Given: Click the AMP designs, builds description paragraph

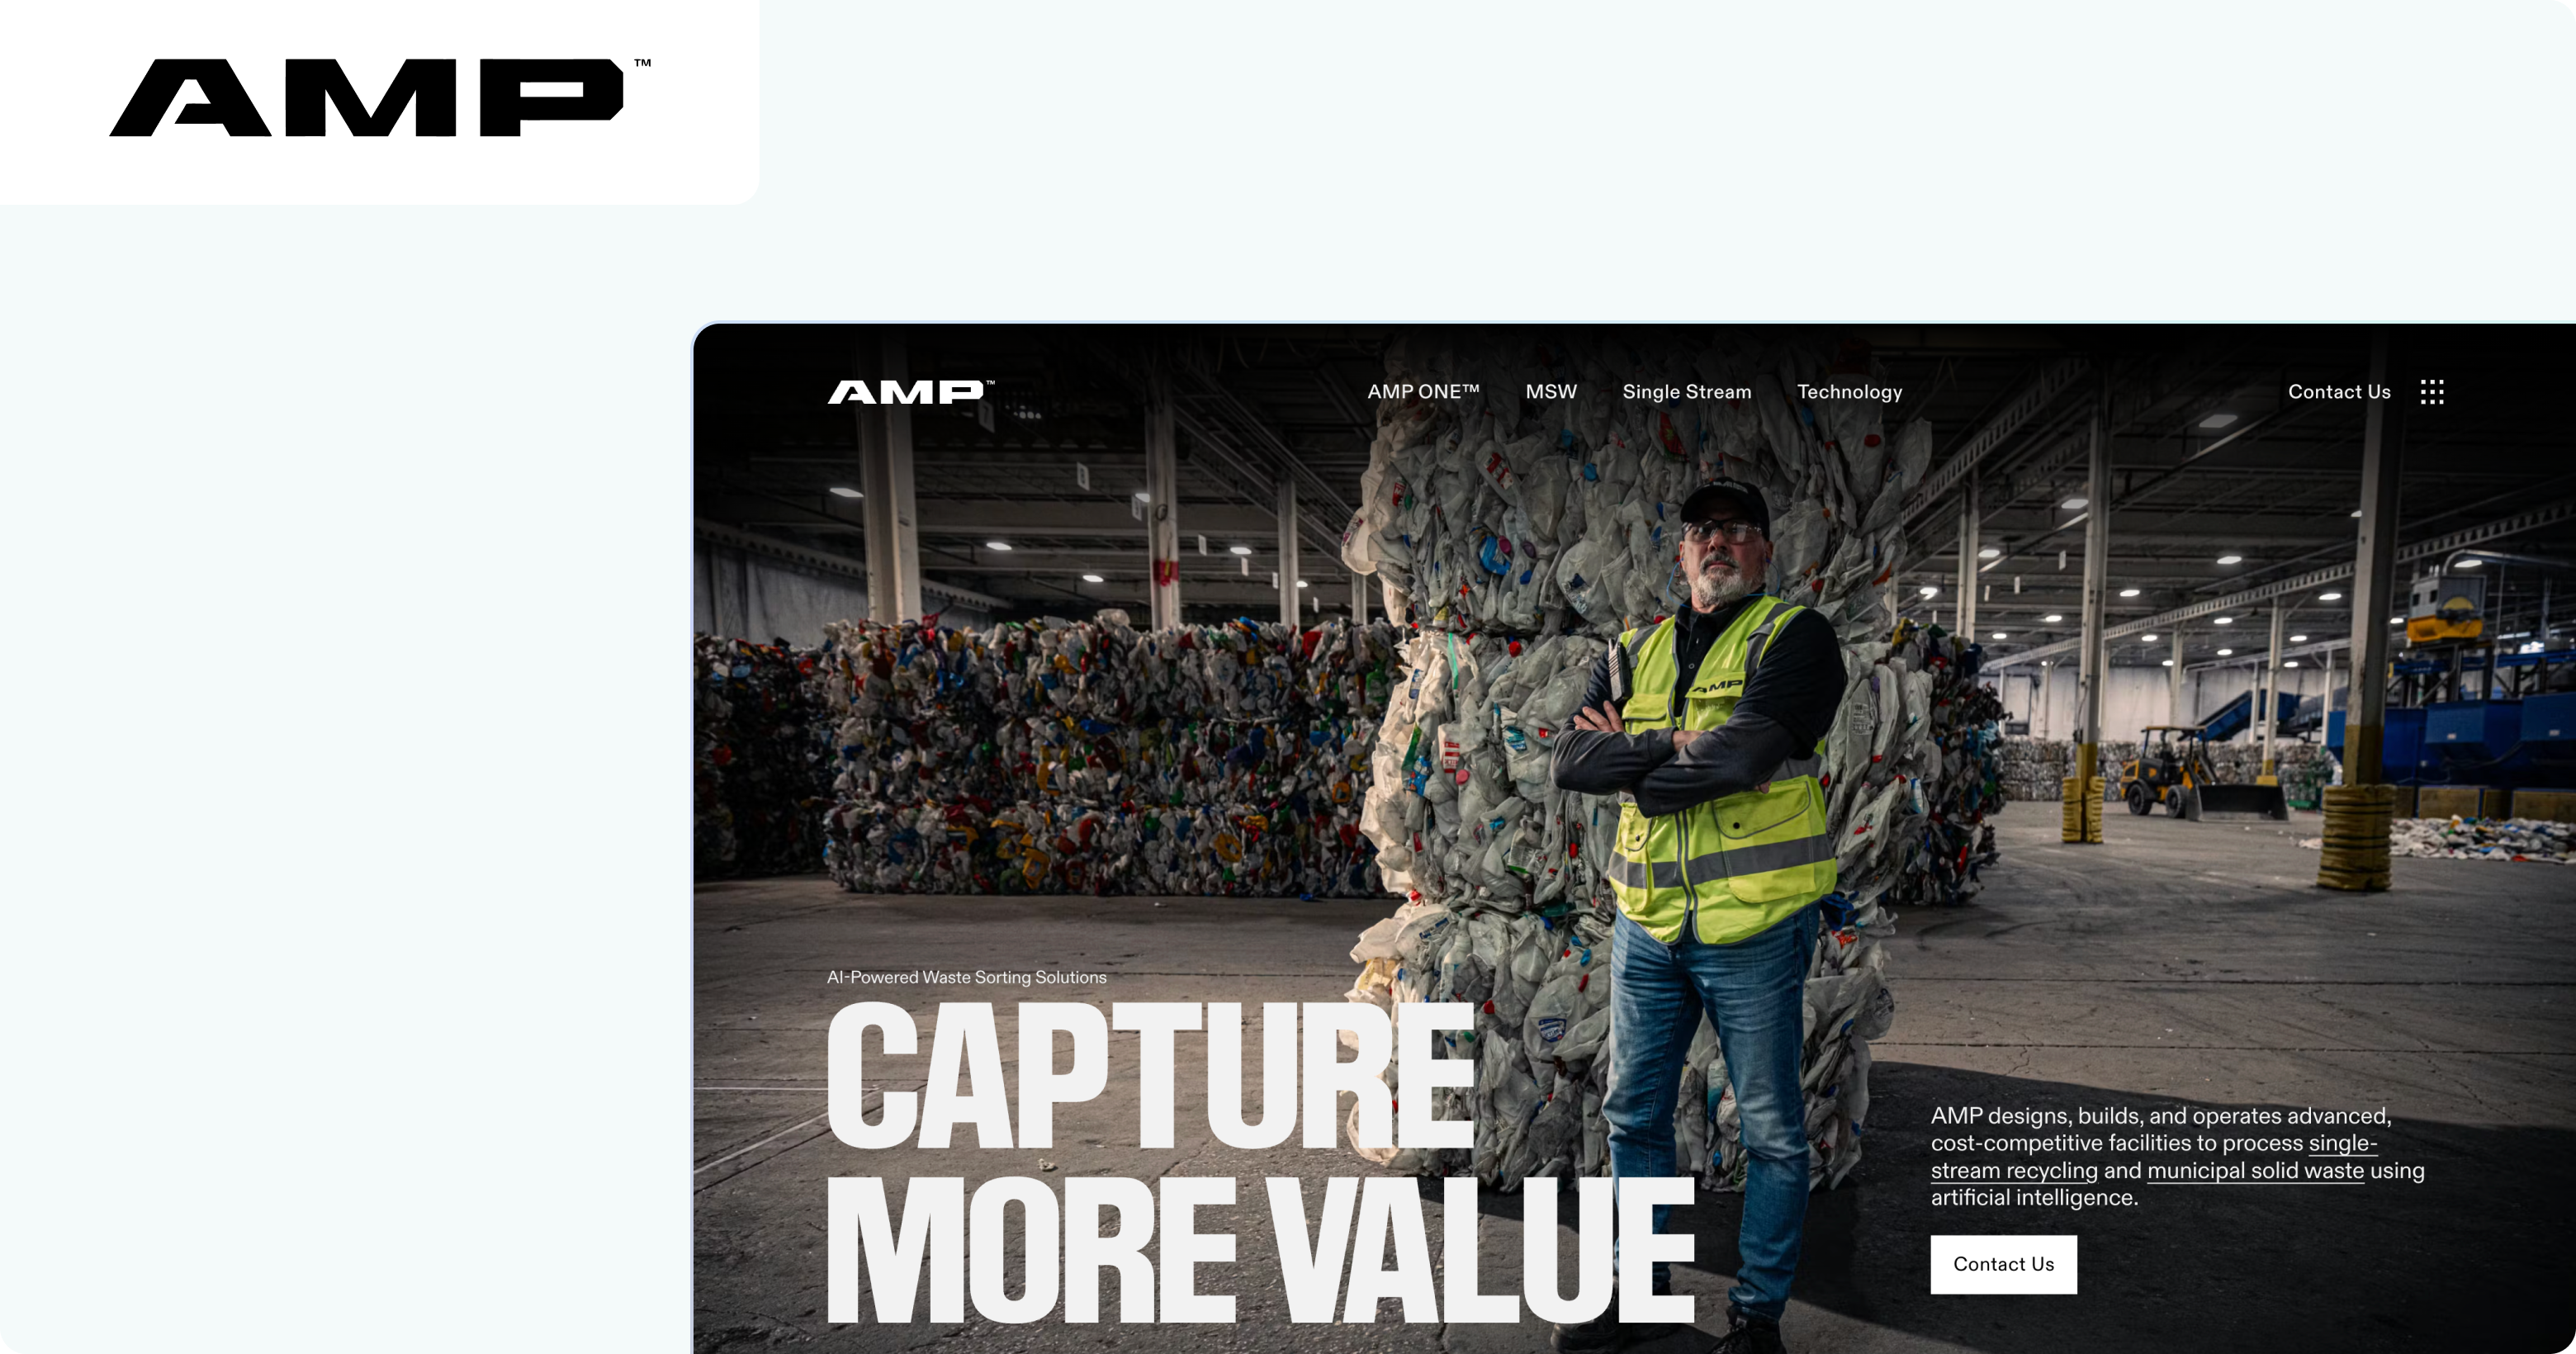Looking at the screenshot, I should click(2177, 1157).
